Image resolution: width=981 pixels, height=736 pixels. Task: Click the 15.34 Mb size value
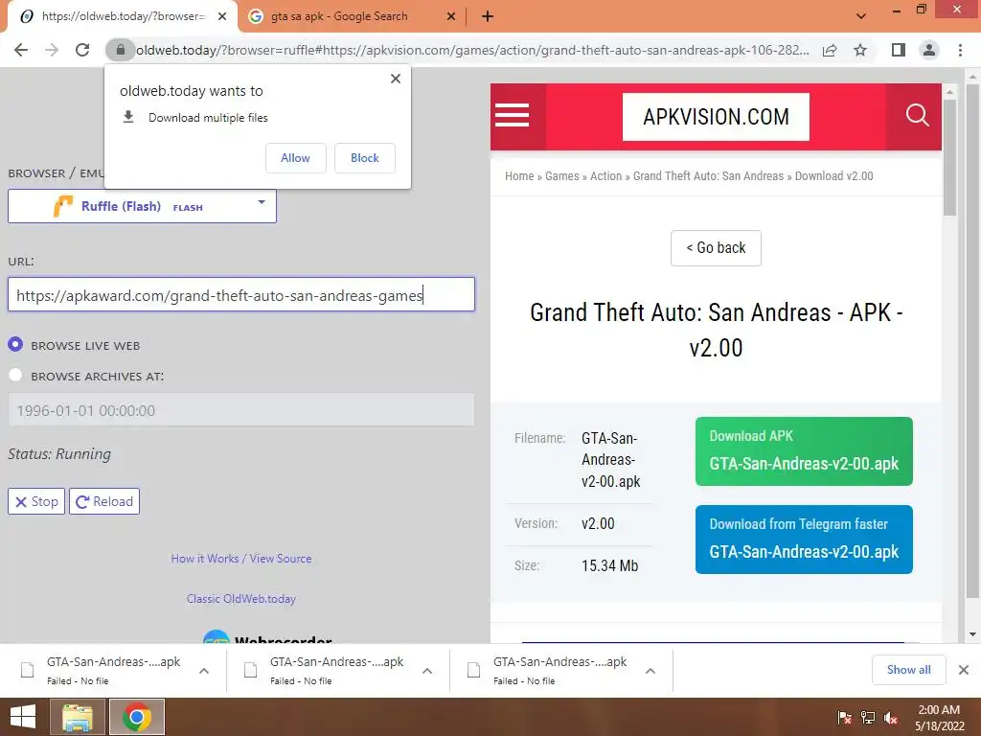point(610,565)
